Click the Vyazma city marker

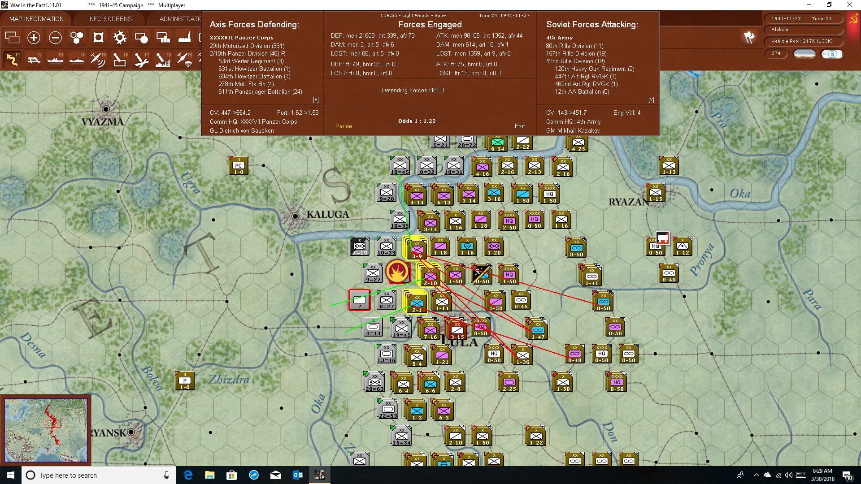[106, 109]
